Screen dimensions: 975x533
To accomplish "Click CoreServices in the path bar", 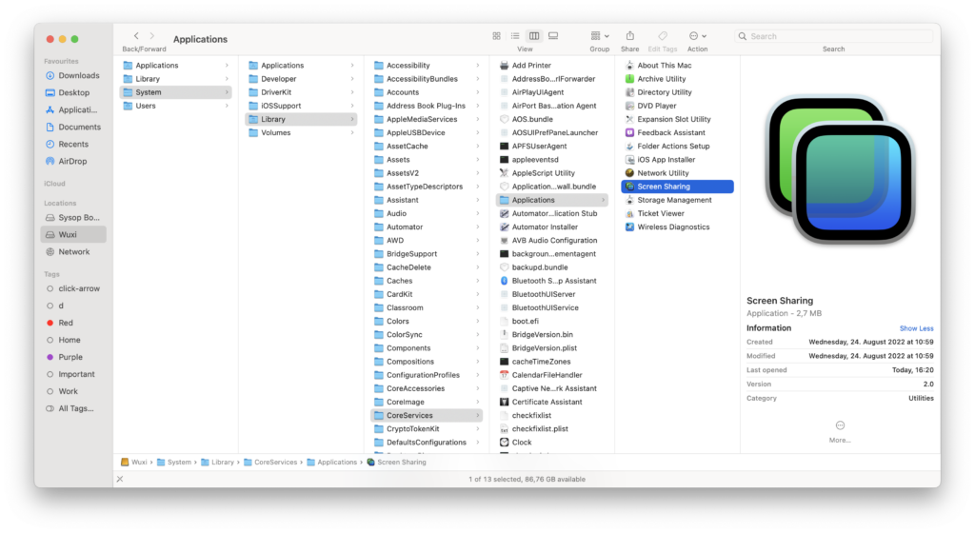I will pyautogui.click(x=270, y=463).
